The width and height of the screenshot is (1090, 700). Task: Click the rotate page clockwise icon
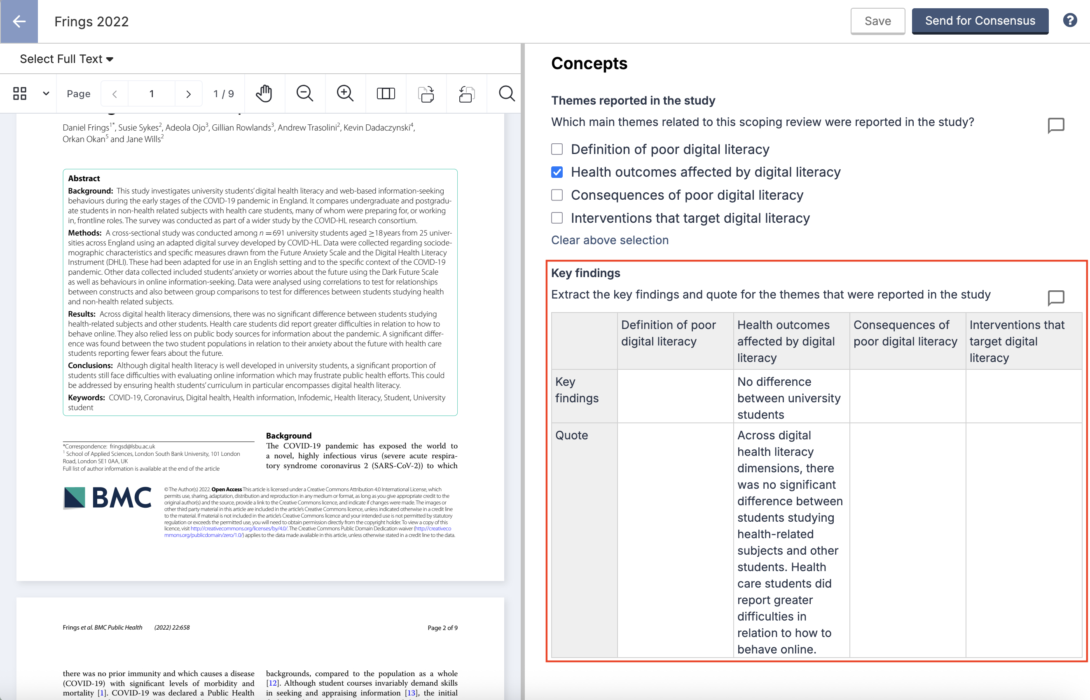click(x=426, y=93)
